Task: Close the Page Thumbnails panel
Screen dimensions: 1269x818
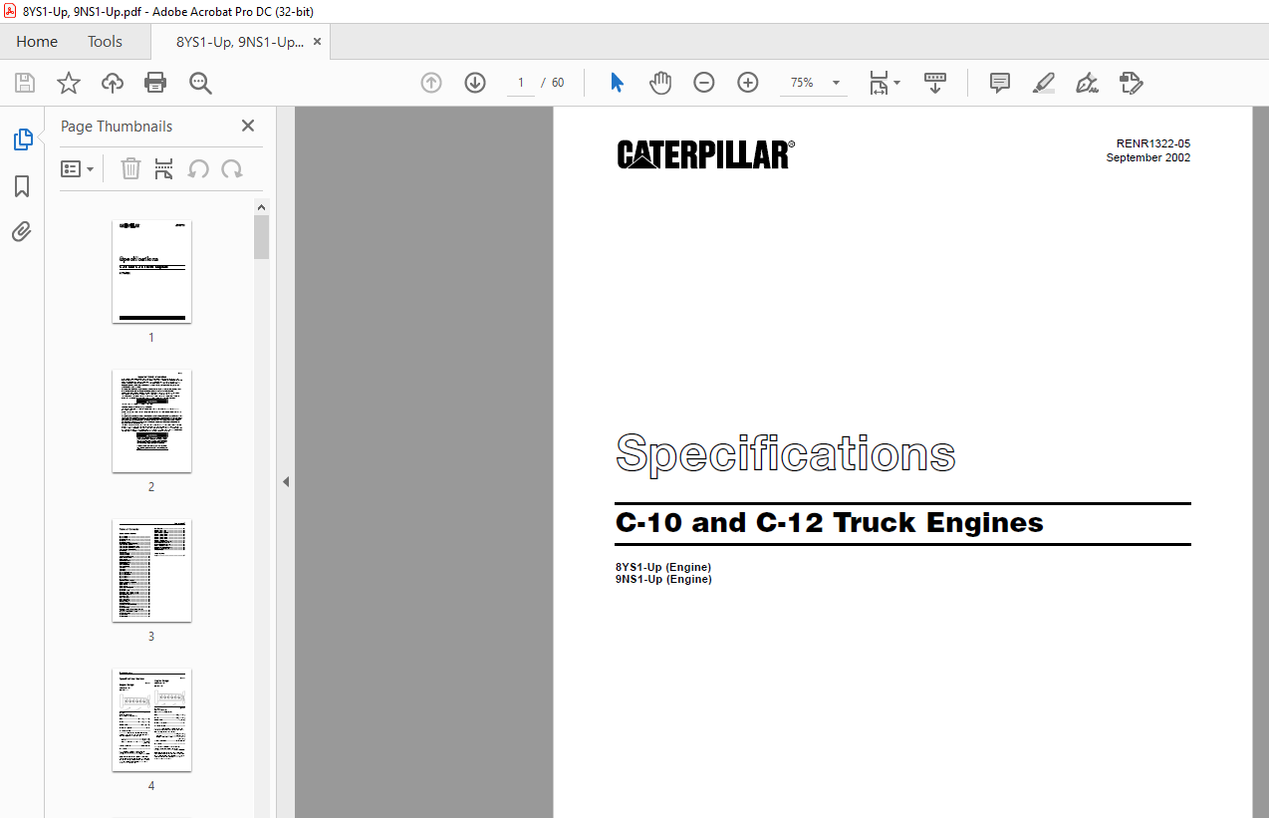Action: (248, 126)
